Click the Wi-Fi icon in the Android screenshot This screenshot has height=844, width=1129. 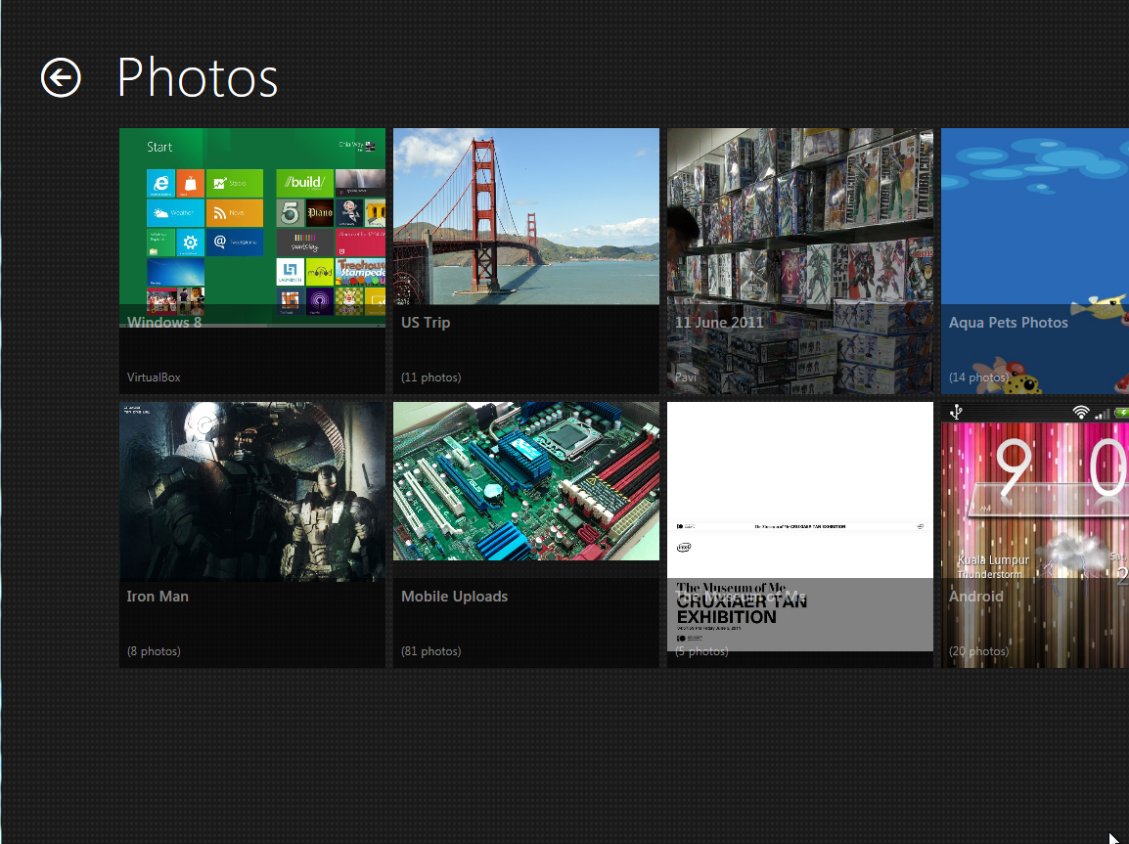(1080, 412)
